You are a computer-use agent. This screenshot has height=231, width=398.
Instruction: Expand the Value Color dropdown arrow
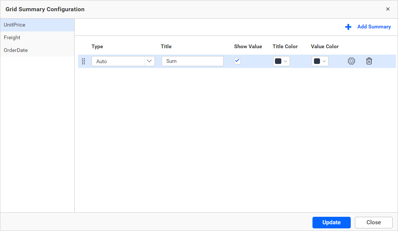tap(324, 61)
